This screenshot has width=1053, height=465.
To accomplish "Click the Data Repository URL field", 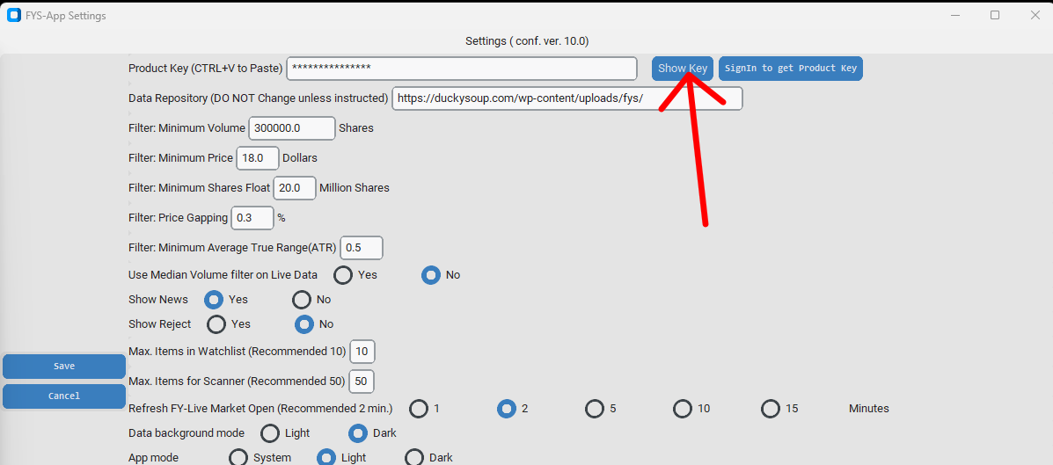I will click(567, 98).
